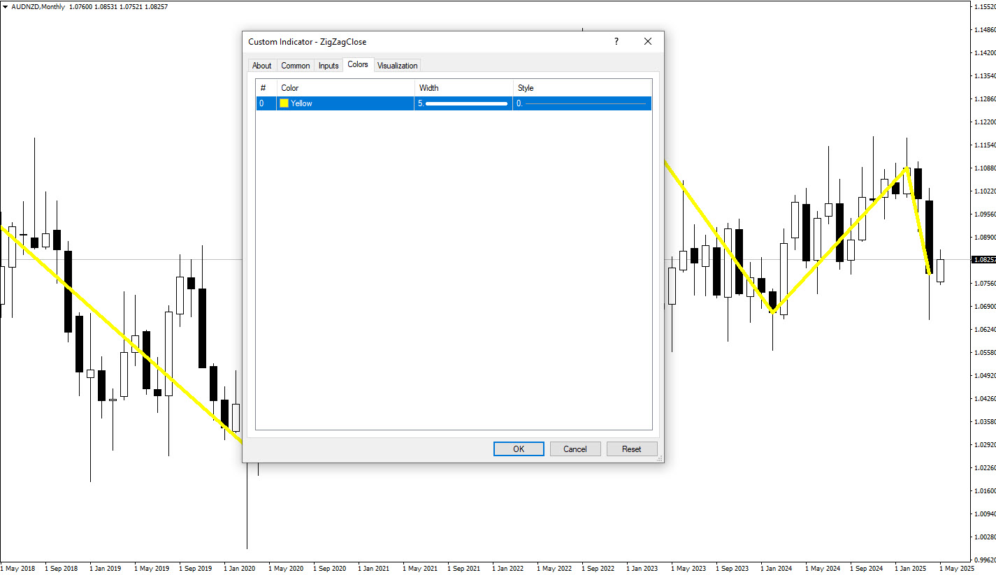
Task: Click the Style column header
Action: pyautogui.click(x=582, y=88)
